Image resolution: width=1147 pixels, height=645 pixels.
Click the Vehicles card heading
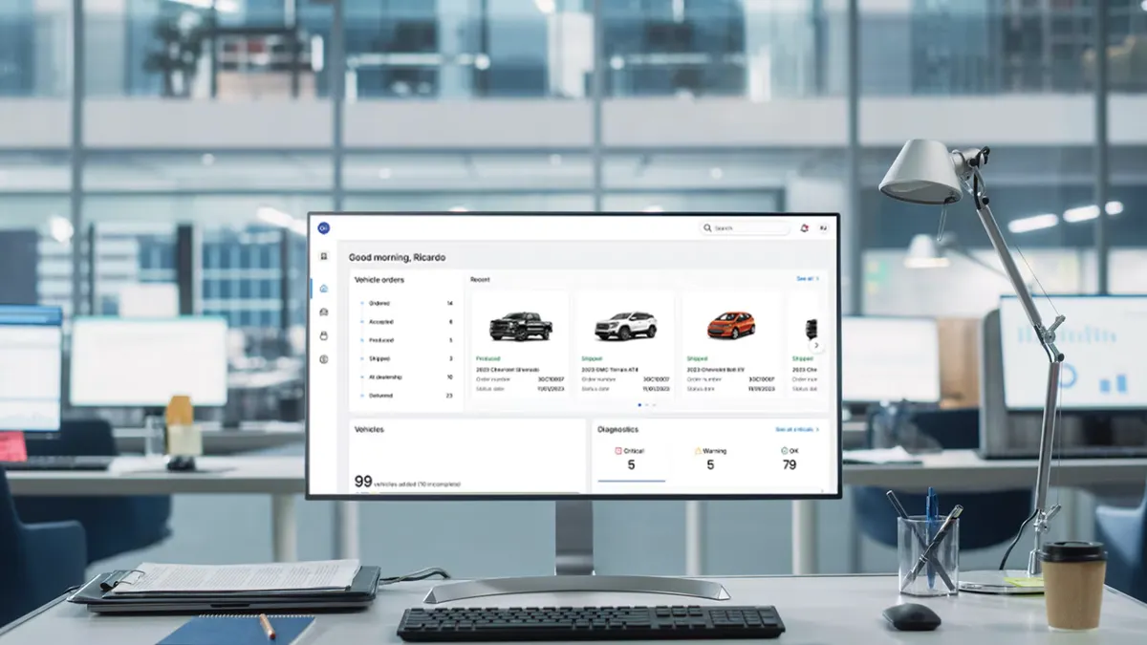click(369, 430)
